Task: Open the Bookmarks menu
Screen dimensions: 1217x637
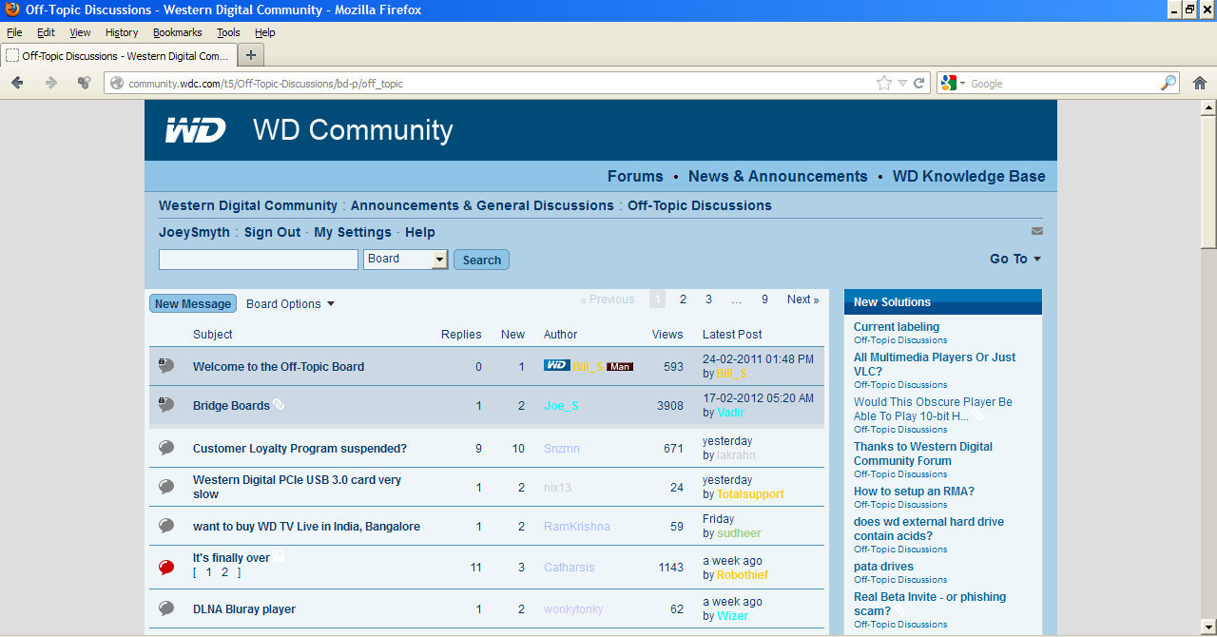Action: (x=178, y=32)
